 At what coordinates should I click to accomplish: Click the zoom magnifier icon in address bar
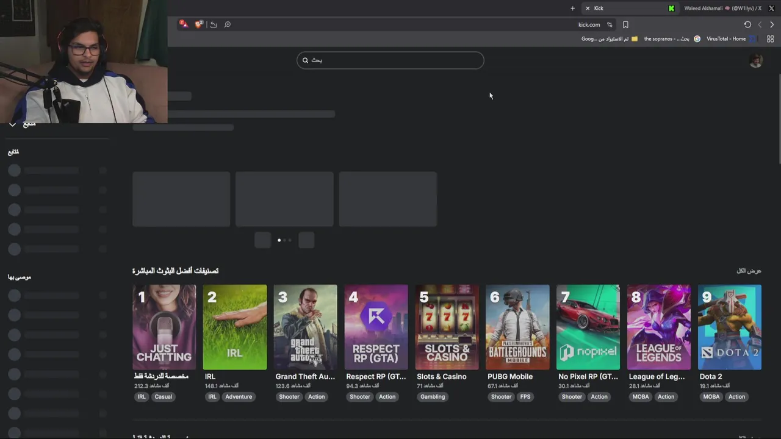228,24
